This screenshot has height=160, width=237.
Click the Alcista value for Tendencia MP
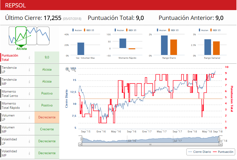[47, 81]
